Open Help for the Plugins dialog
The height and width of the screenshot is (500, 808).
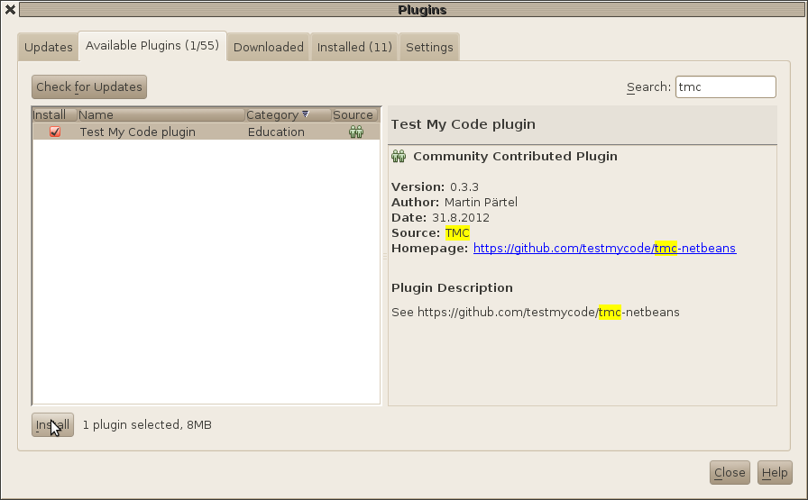click(x=775, y=472)
